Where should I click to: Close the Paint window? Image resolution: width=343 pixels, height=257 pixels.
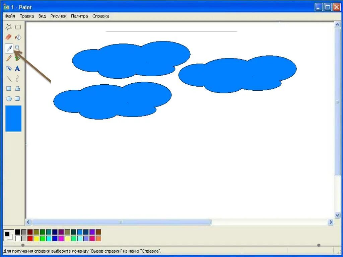pyautogui.click(x=336, y=7)
